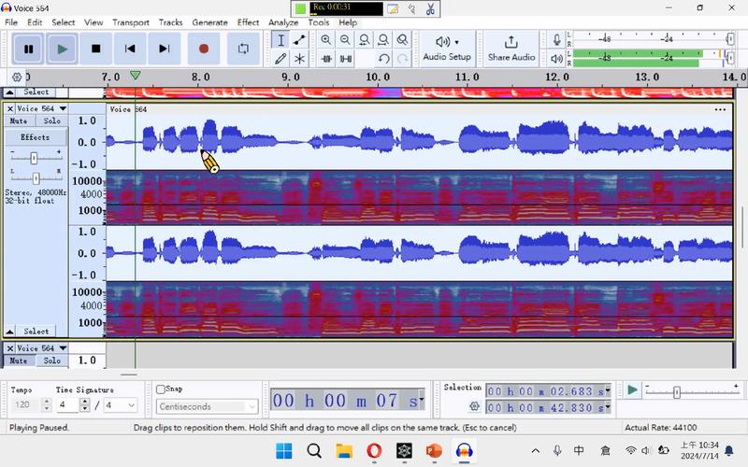Viewport: 748px width, 467px height.
Task: Open the Centiseconds snap dropdown
Action: click(x=207, y=406)
